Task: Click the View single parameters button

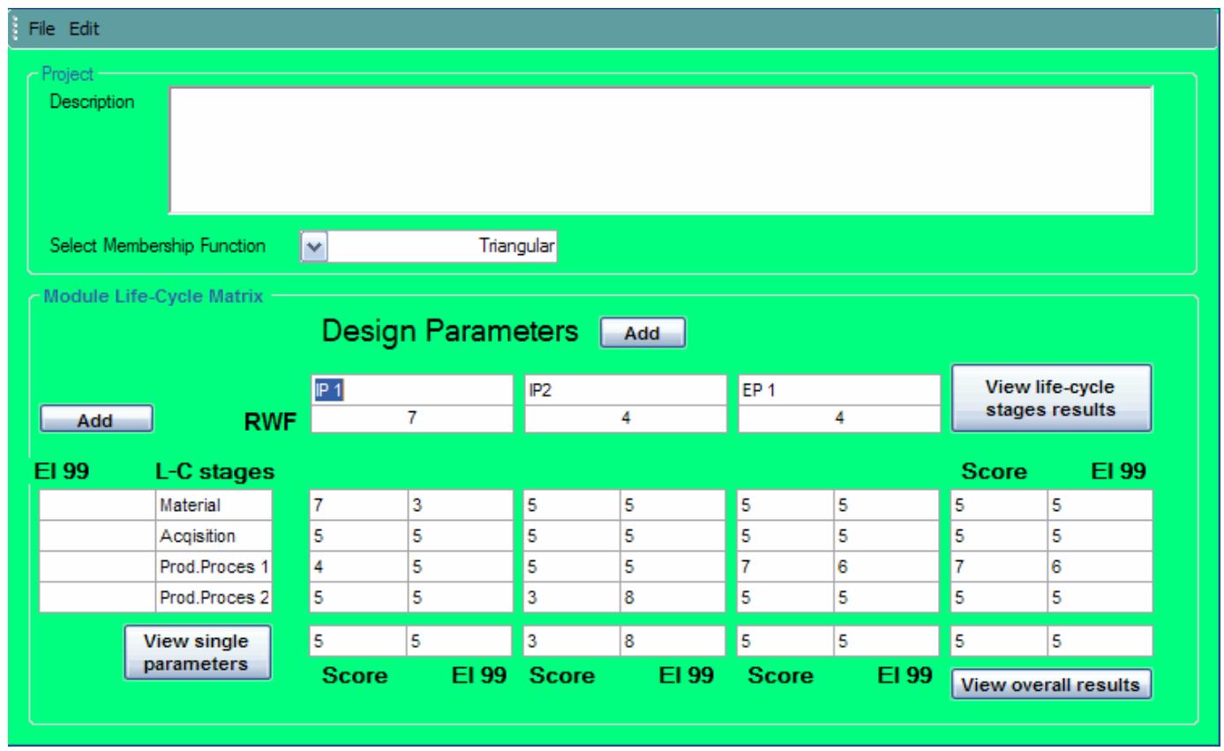Action: (197, 652)
